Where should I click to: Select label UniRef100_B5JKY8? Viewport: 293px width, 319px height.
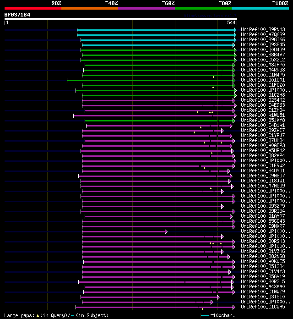263,121
